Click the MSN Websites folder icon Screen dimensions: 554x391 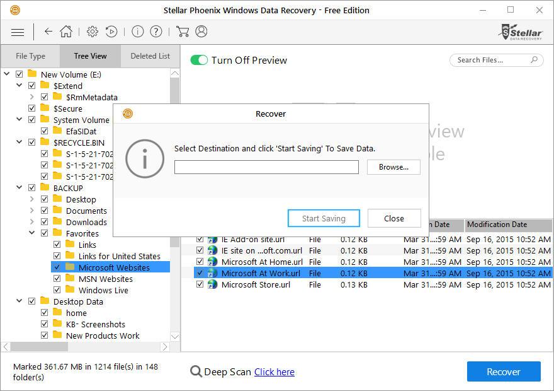click(70, 277)
